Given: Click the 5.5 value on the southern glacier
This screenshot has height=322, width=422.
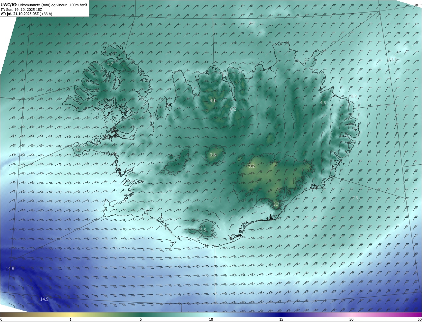Looking at the screenshot, I should click(x=203, y=230).
